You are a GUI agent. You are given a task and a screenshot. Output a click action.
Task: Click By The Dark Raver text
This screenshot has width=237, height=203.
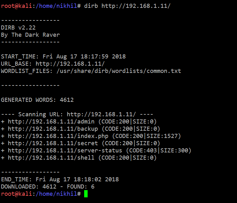pos(30,35)
